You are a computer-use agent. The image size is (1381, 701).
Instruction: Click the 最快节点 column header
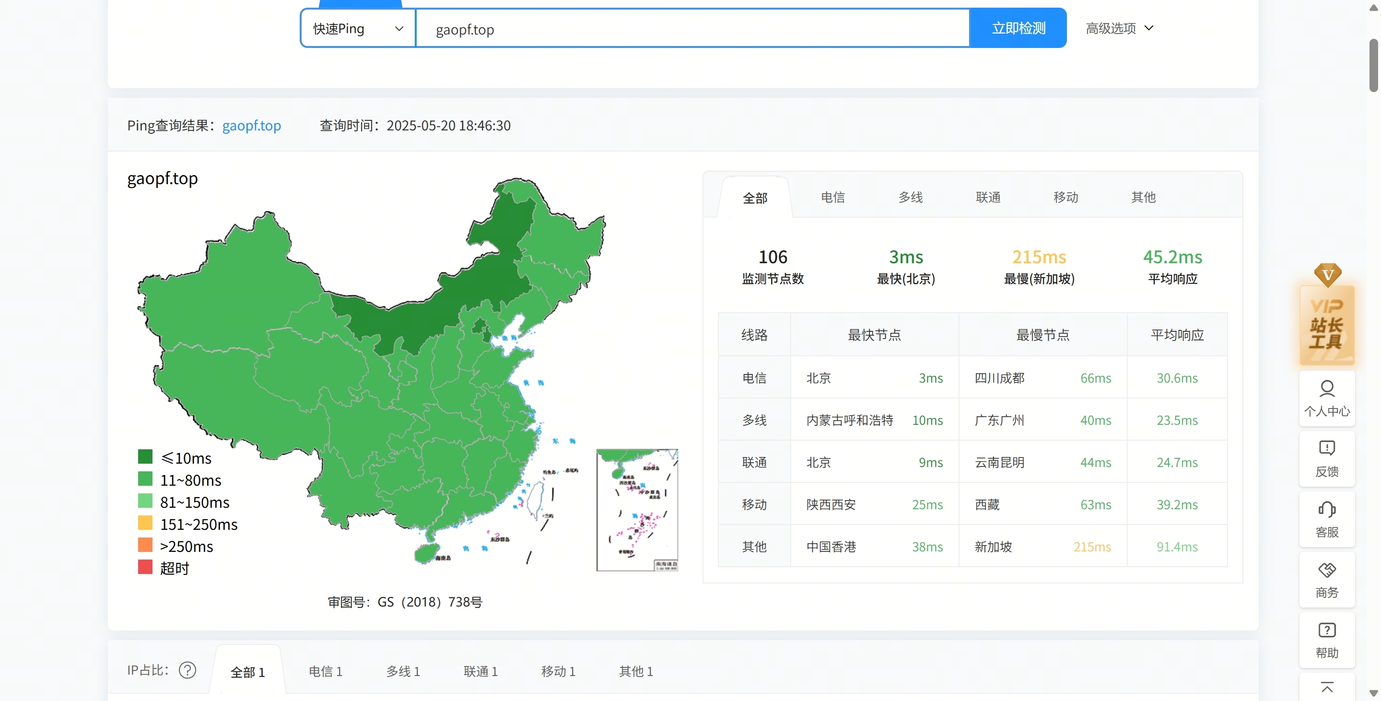coord(874,335)
